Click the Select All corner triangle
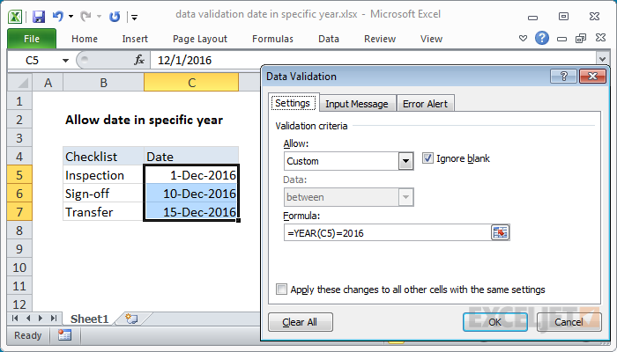 pyautogui.click(x=20, y=83)
